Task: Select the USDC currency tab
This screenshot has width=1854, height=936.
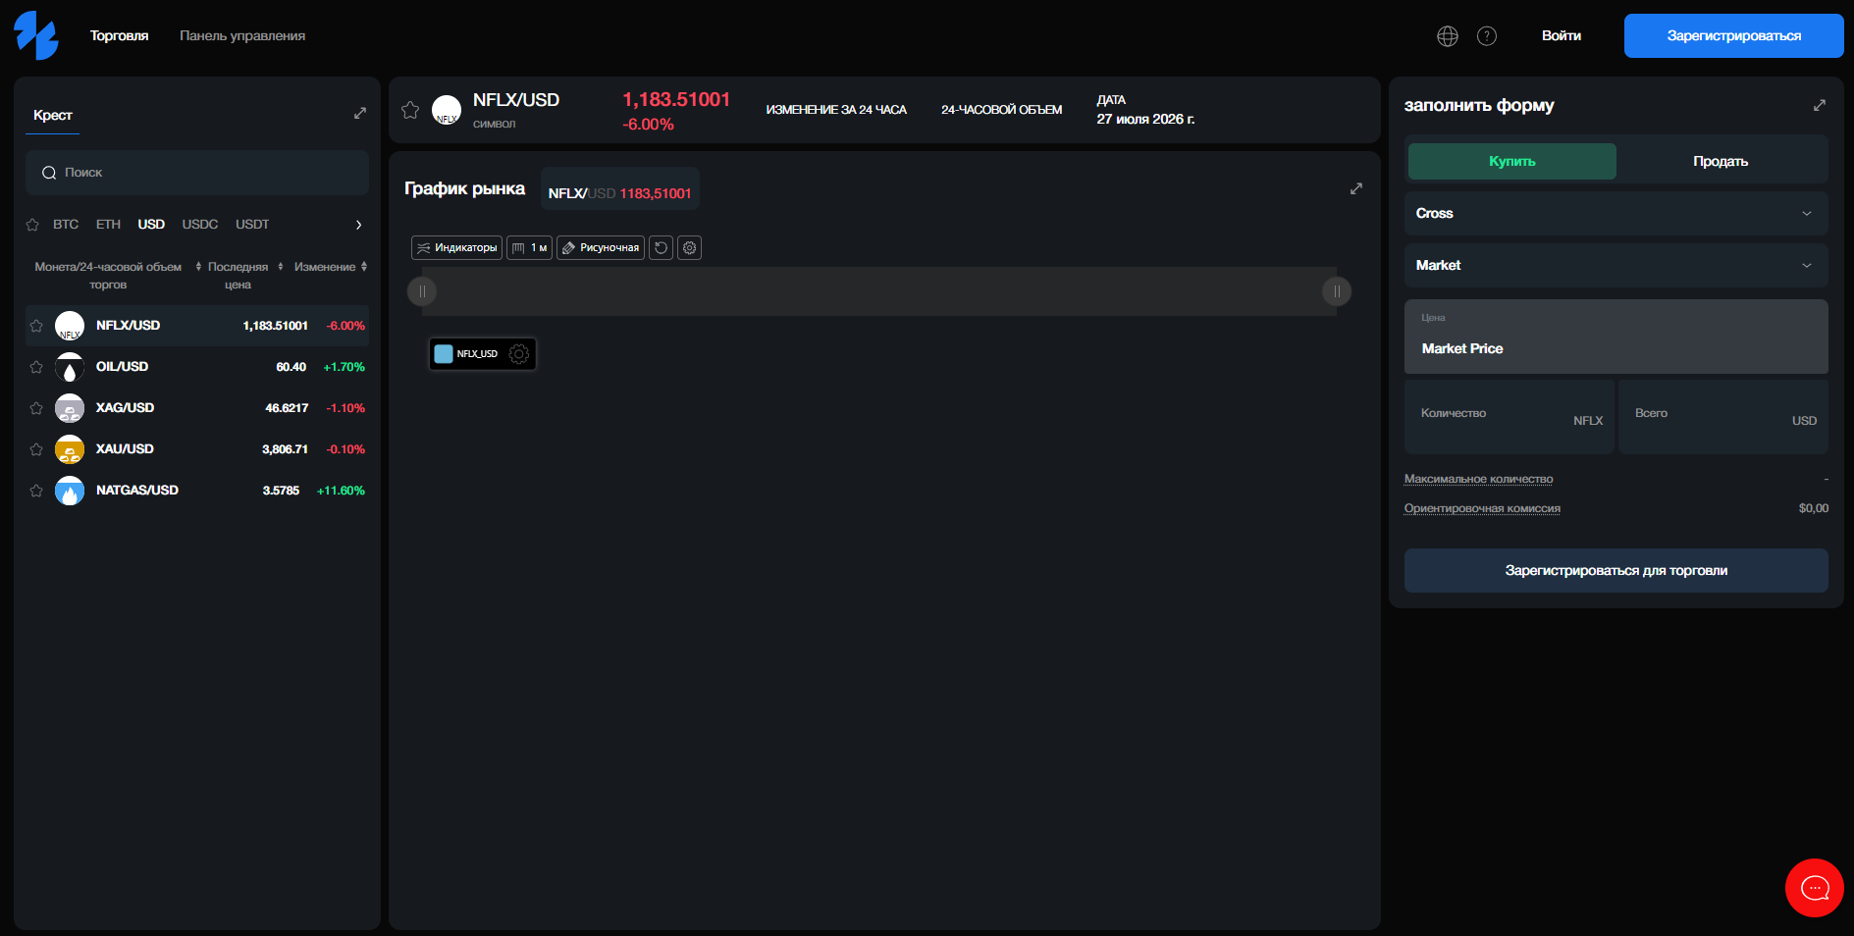Action: [200, 225]
